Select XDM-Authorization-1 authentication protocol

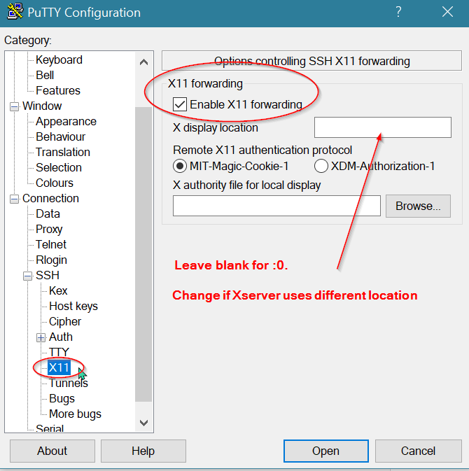[x=321, y=166]
